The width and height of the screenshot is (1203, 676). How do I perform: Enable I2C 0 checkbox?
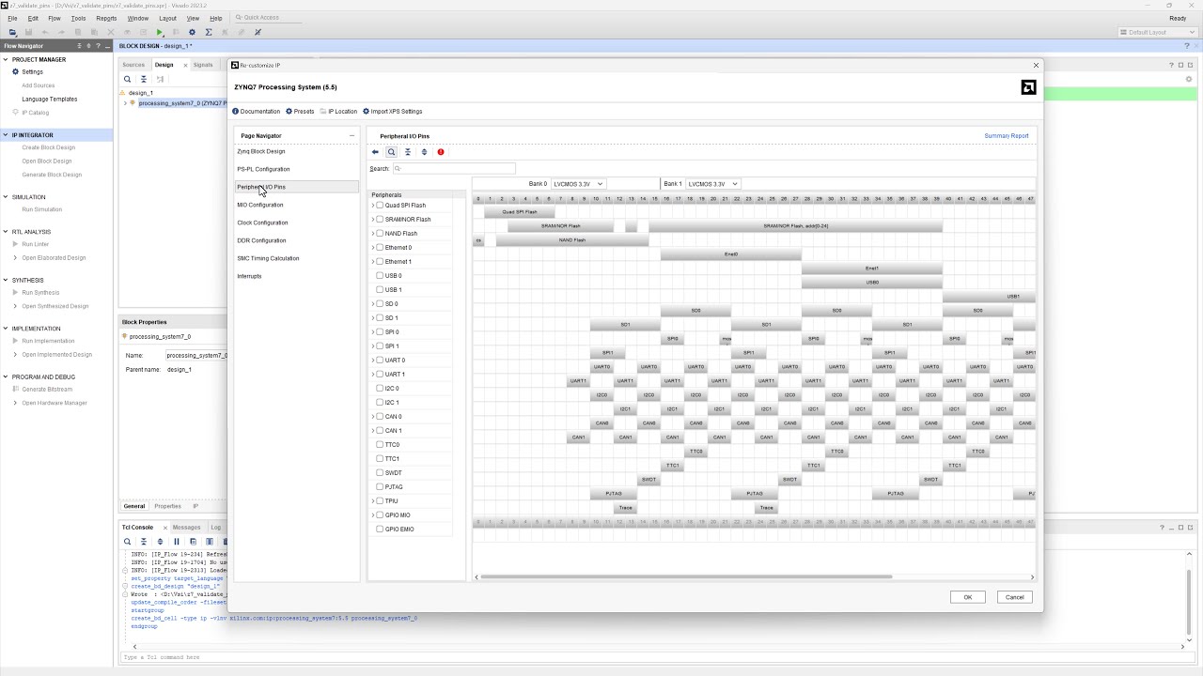380,389
